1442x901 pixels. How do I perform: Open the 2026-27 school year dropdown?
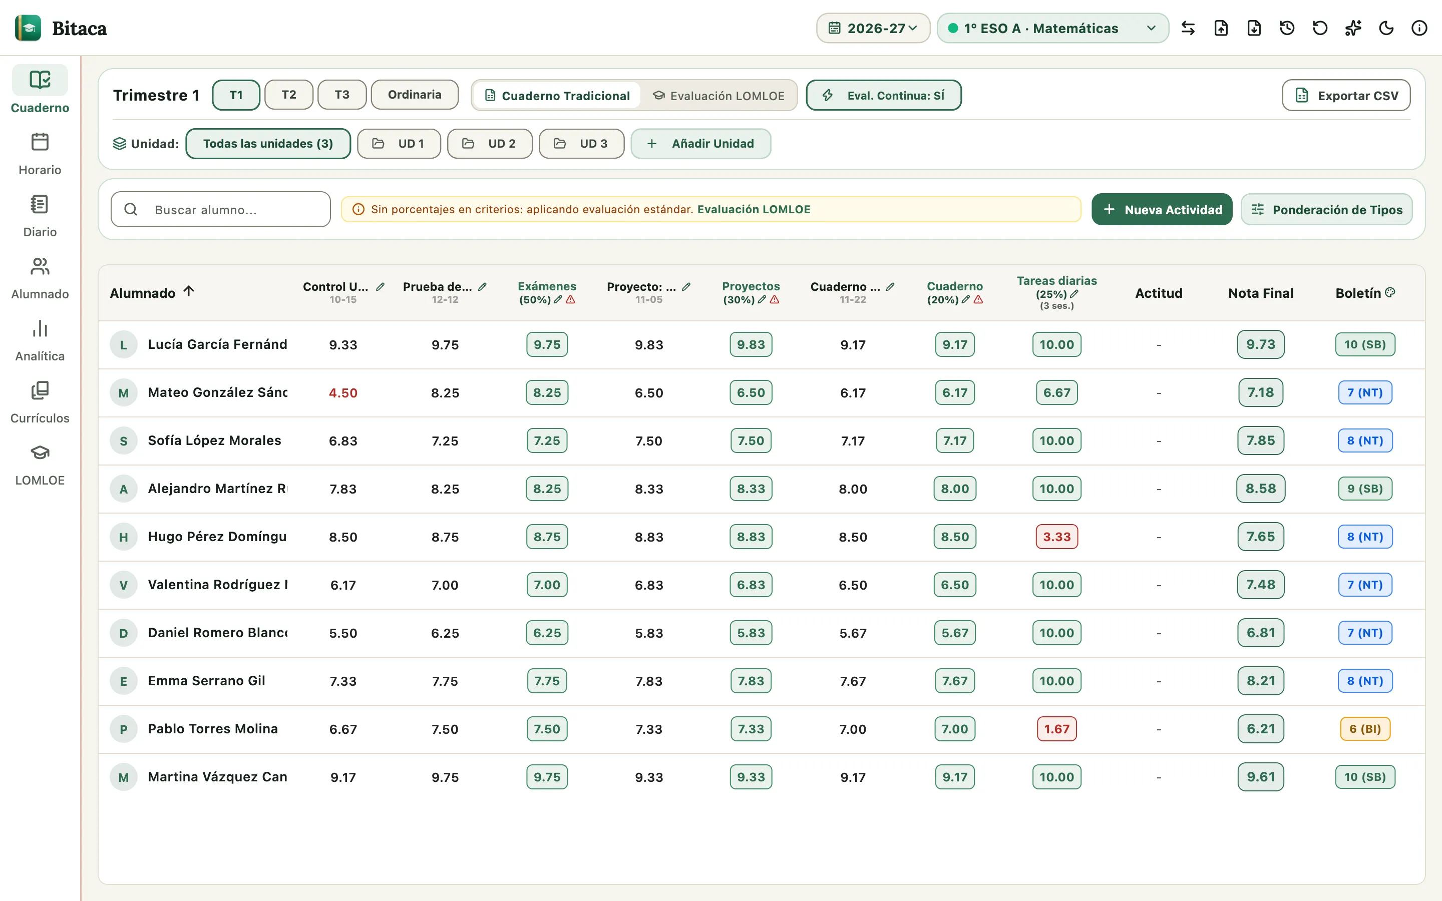(x=873, y=28)
